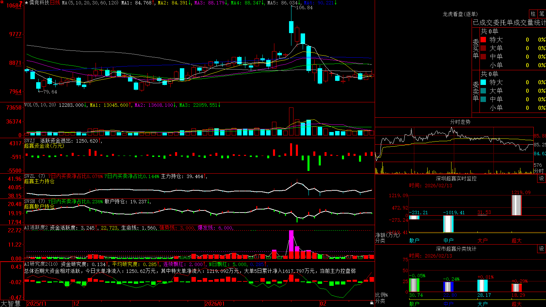Click the 106.84 high price label on the K-line chart
Image resolution: width=546 pixels, height=307 pixels.
(x=304, y=8)
